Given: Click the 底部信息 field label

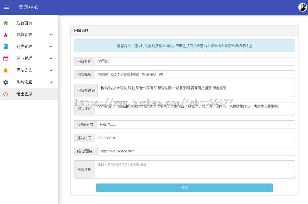Looking at the screenshot, I should coord(84,169).
